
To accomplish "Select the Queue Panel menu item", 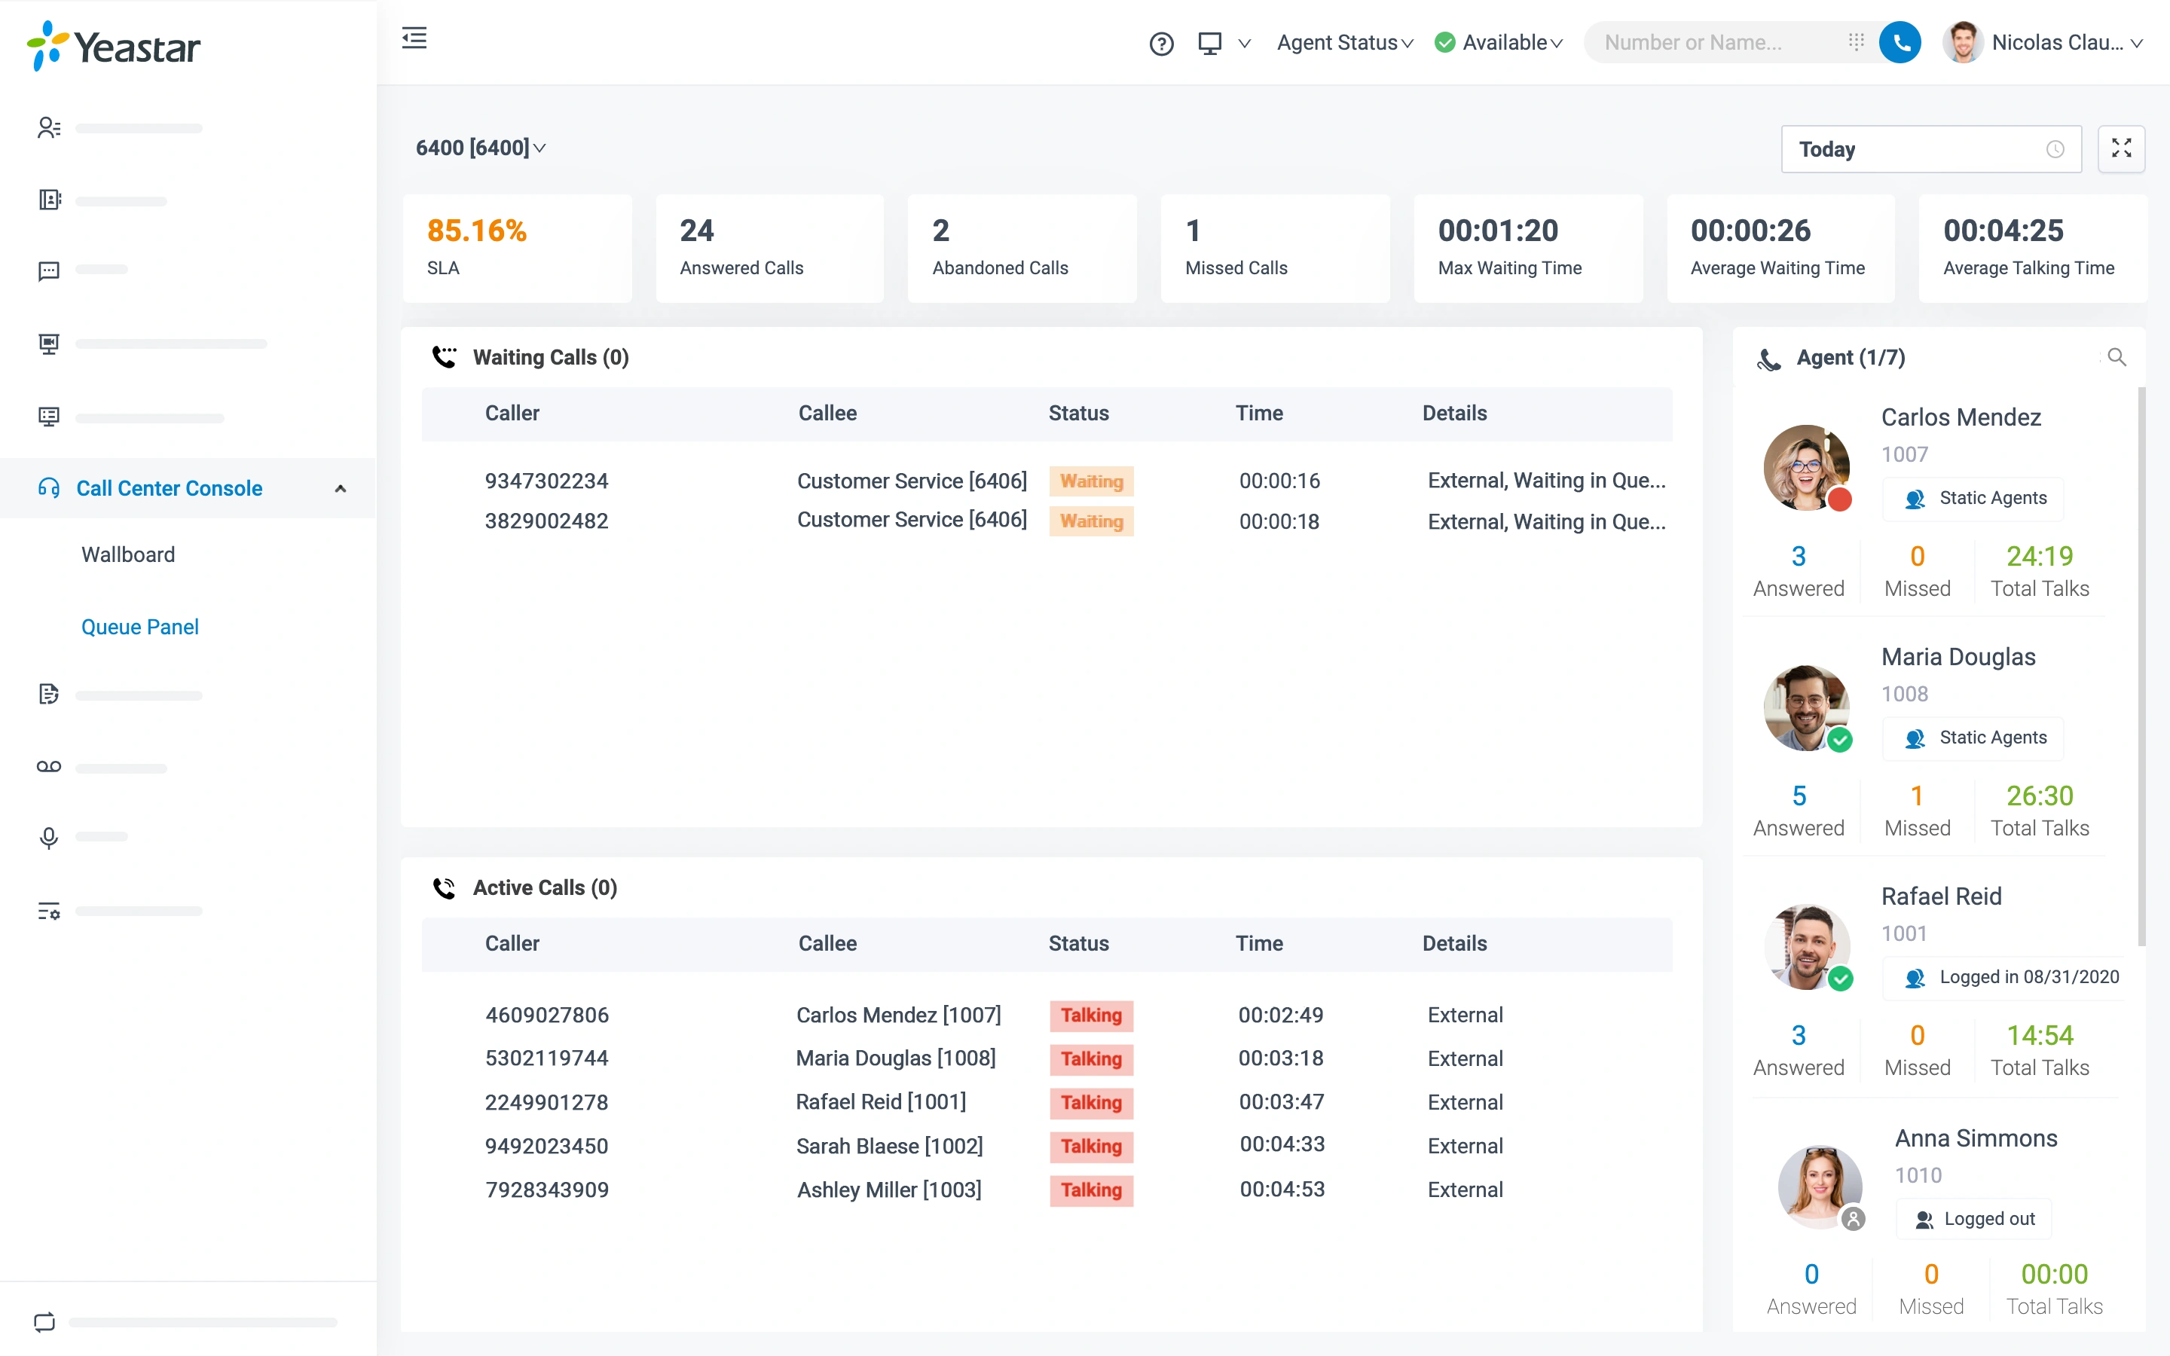I will 140,627.
